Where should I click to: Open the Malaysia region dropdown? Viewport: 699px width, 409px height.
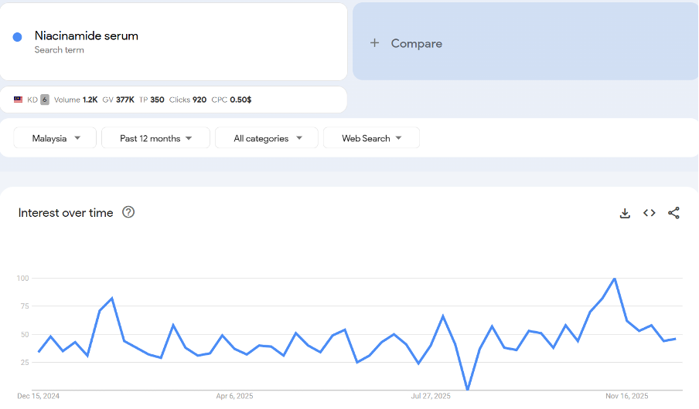(55, 138)
